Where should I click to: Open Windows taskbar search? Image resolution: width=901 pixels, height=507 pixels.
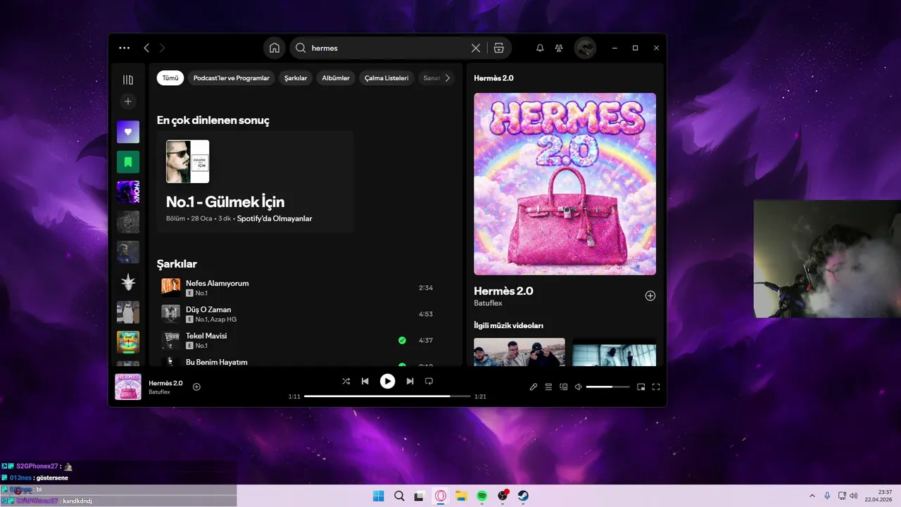[x=399, y=496]
